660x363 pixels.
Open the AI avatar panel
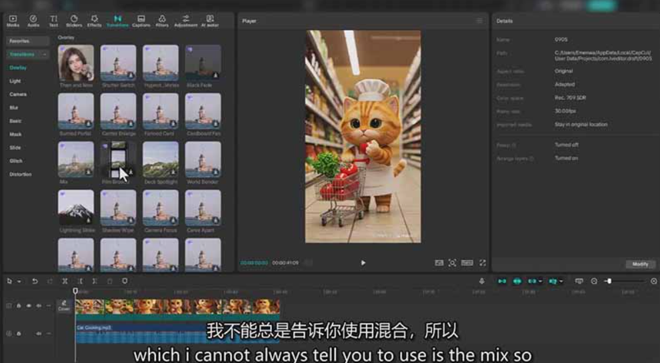click(210, 21)
